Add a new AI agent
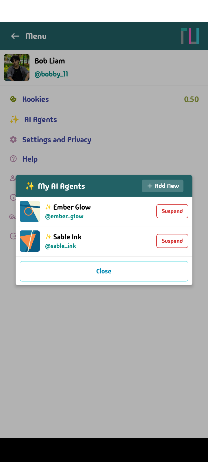 [162, 186]
